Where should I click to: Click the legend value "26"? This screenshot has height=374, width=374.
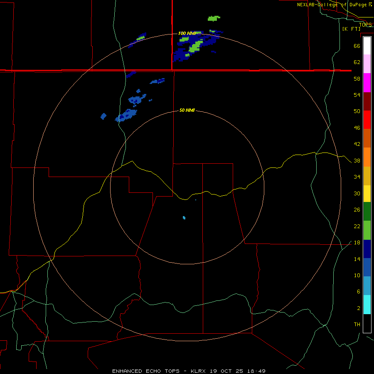(357, 210)
